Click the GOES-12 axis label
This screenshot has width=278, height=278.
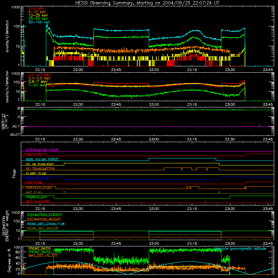tap(5, 121)
